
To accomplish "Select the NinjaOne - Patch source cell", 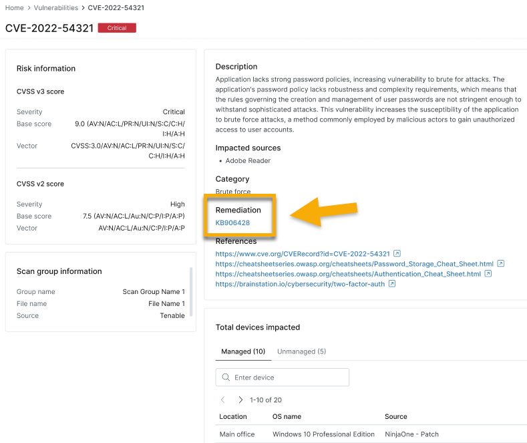I will click(411, 434).
